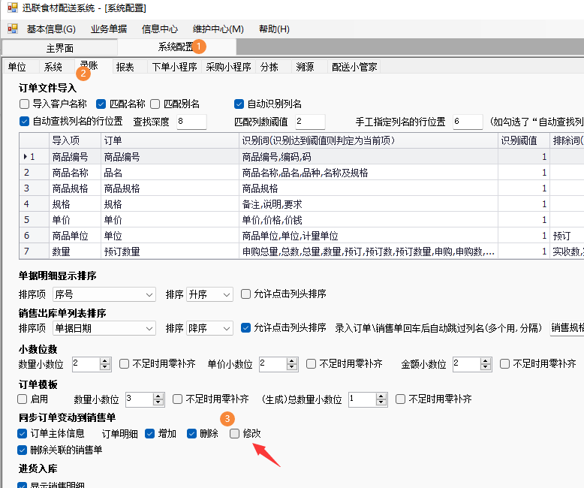Open the 配送小管家 tab
Image resolution: width=584 pixels, height=488 pixels.
coord(354,67)
